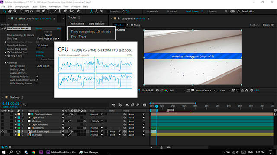The image size is (277, 155).
Task: Select the Rotation tool
Action: click(x=21, y=11)
